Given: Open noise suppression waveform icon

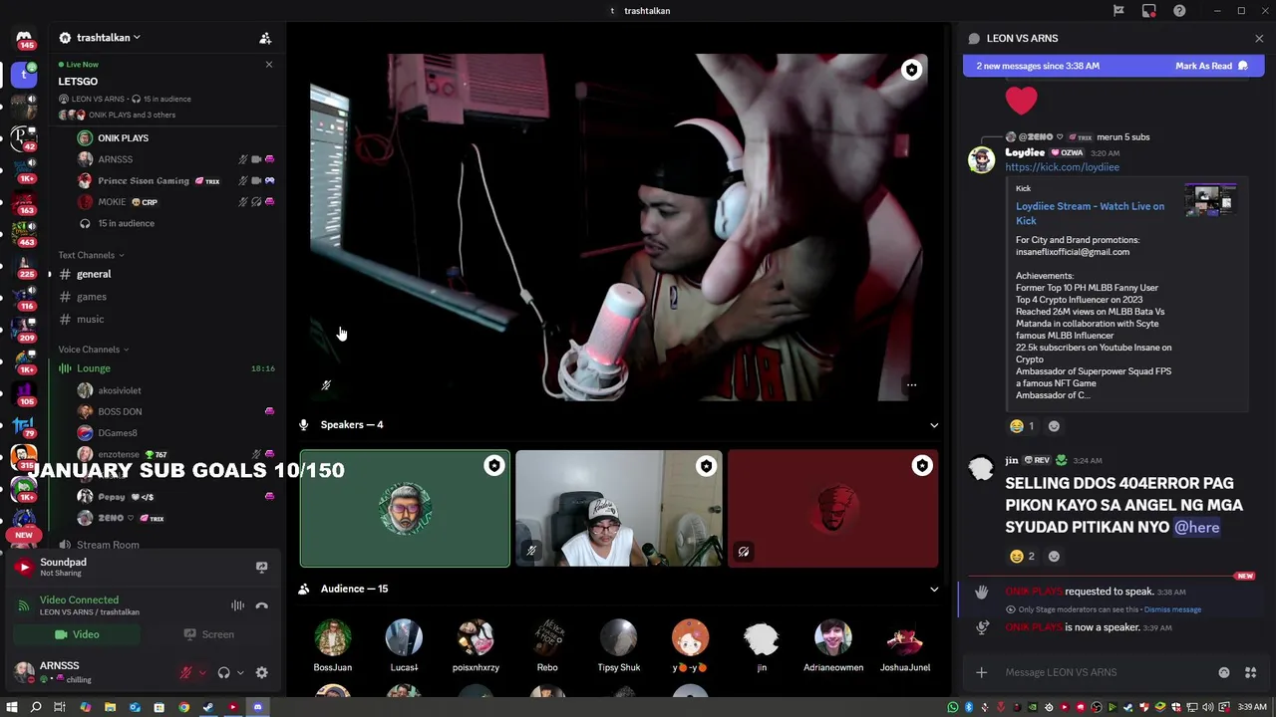Looking at the screenshot, I should click(237, 605).
